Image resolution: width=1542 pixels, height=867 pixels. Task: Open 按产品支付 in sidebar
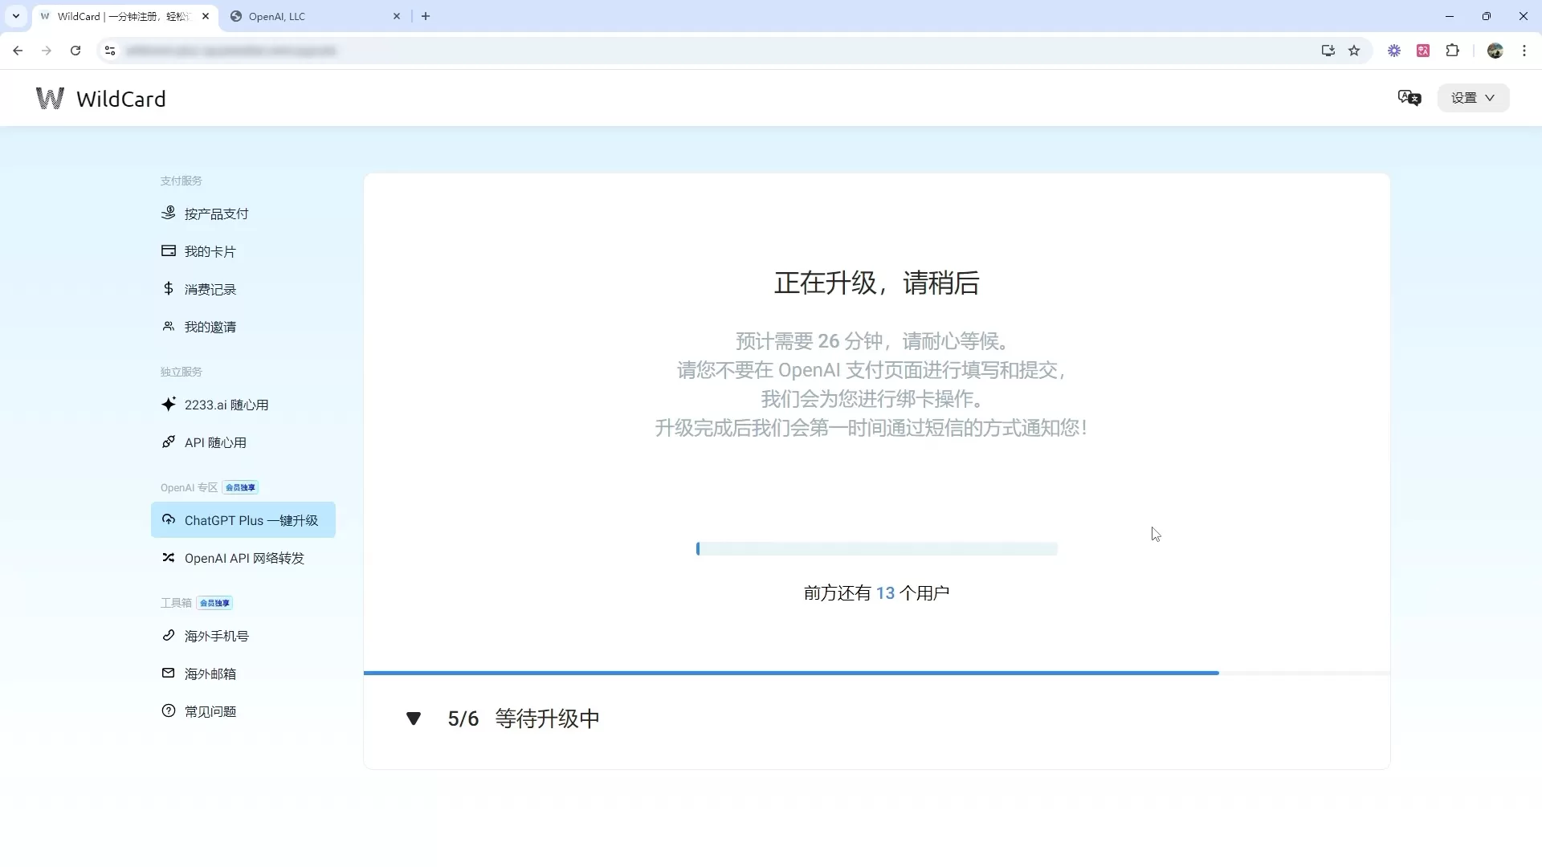(205, 214)
